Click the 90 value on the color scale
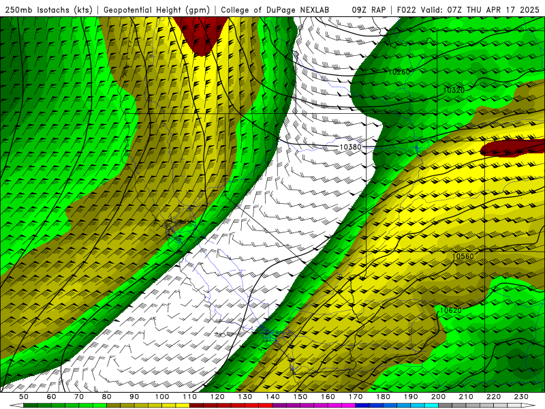 [x=134, y=397]
